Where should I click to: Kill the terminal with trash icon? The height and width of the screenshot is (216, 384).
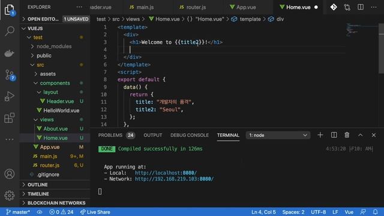coord(347,135)
